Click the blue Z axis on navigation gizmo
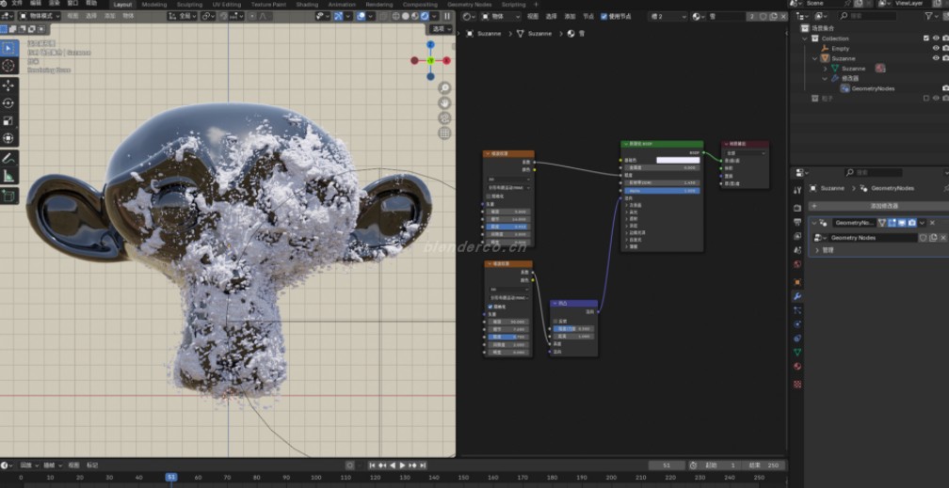 [430, 44]
